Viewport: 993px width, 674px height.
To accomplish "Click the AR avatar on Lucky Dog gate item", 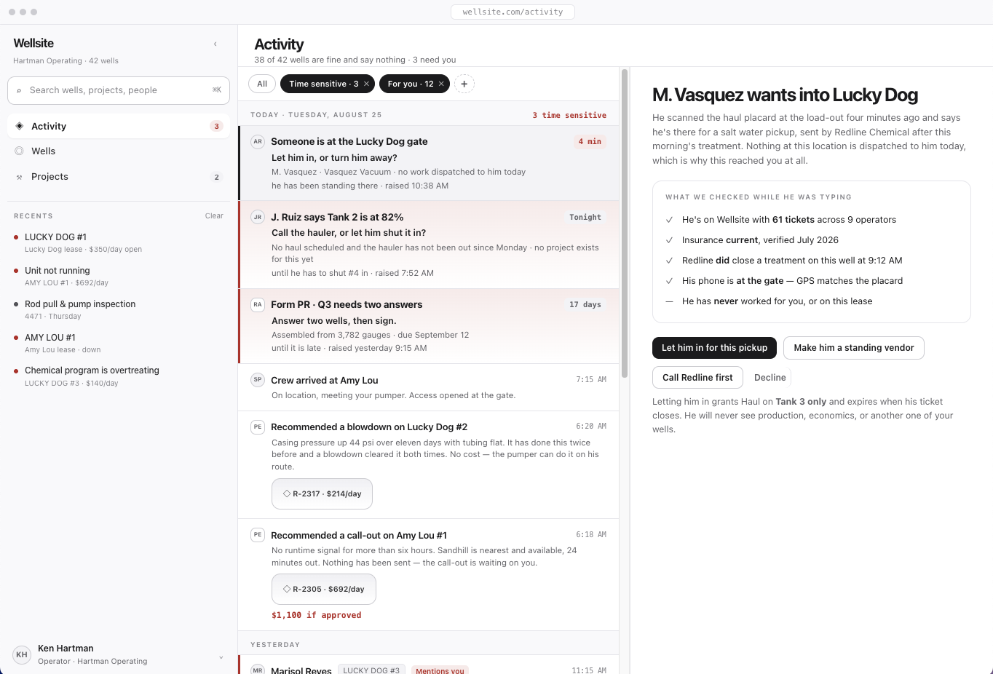I will click(258, 142).
